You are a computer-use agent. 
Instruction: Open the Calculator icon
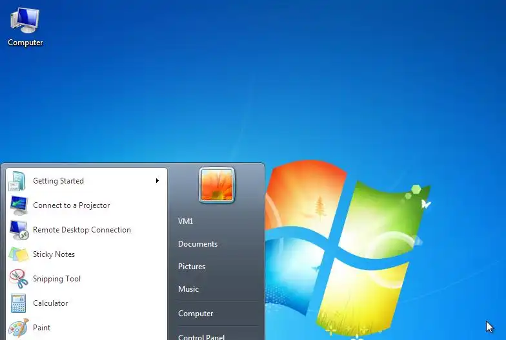[18, 303]
